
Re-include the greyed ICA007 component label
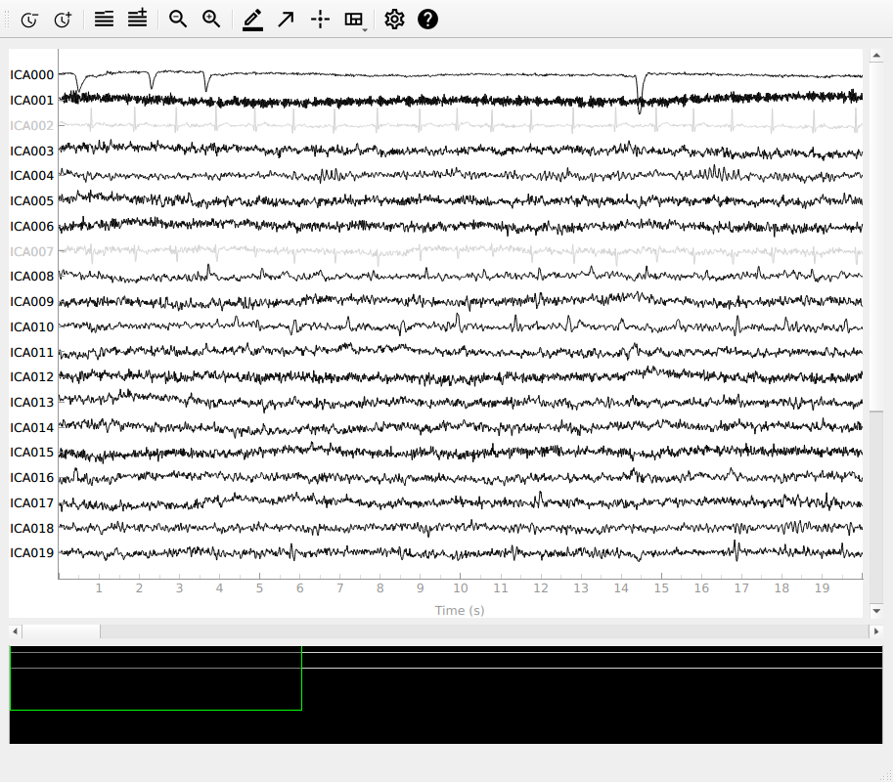pos(32,251)
